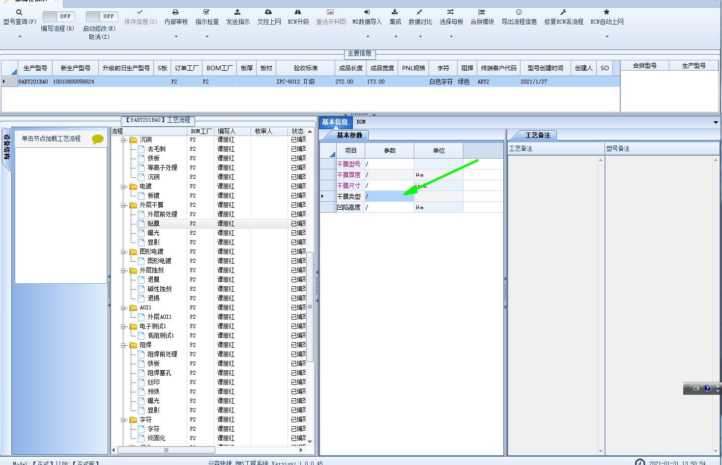Click the help icon in language bar
Viewport: 722px width, 465px height.
coord(707,388)
